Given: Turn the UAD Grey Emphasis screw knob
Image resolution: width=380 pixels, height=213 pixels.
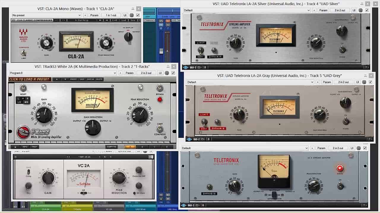Looking at the screenshot, I should coord(217,122).
